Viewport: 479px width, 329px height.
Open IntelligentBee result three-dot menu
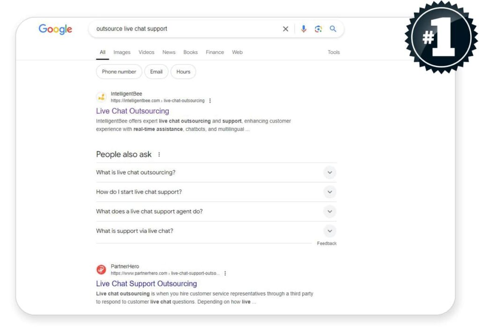[210, 100]
